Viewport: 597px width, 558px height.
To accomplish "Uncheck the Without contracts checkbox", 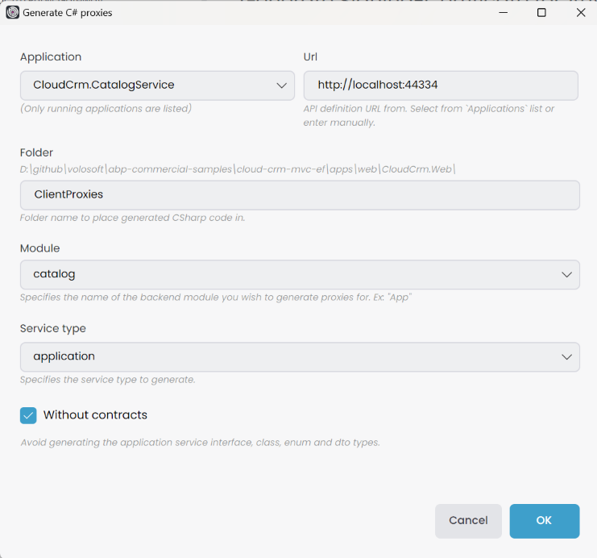I will (x=28, y=415).
